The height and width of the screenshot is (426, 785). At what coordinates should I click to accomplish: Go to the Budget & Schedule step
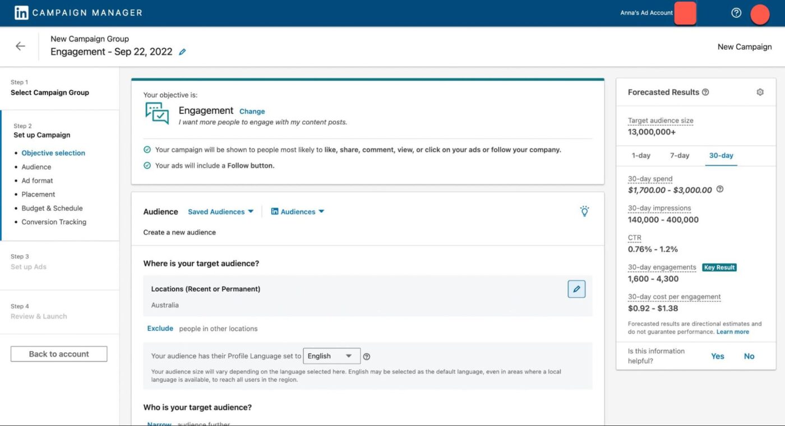tap(52, 208)
